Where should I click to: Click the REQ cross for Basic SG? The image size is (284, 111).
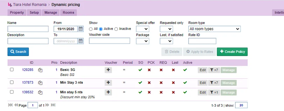tap(161, 70)
